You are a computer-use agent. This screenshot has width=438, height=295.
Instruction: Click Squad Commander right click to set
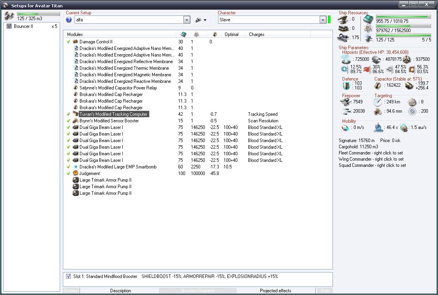point(372,165)
